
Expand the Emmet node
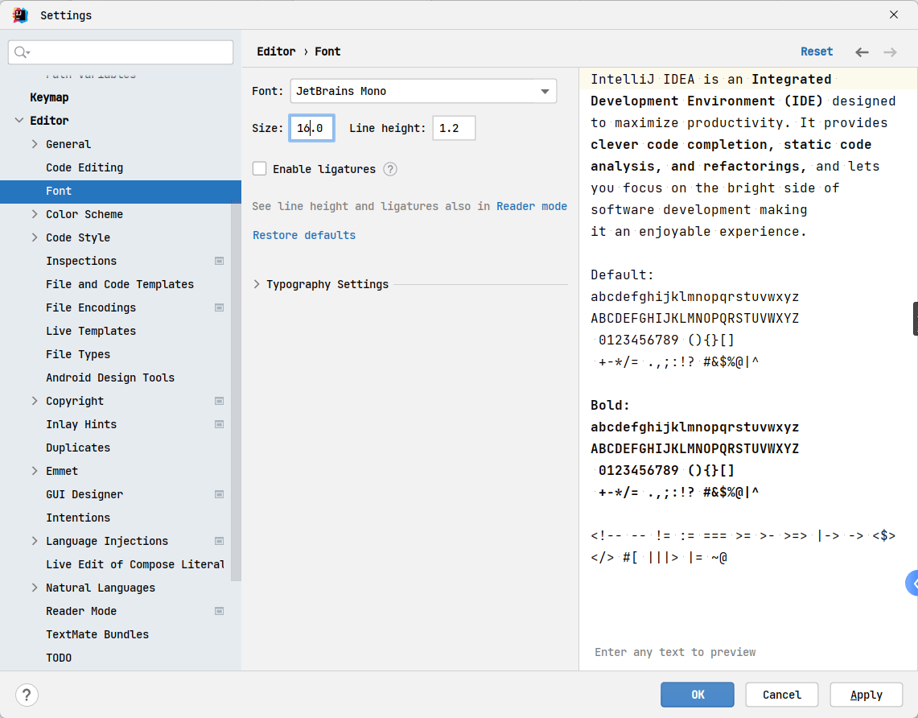[x=35, y=472]
